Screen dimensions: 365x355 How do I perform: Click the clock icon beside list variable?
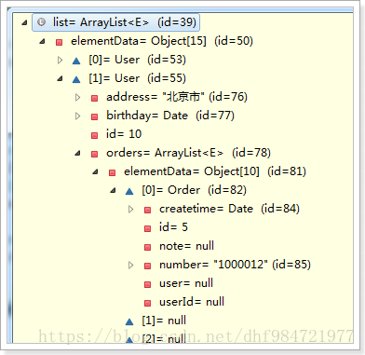click(41, 22)
